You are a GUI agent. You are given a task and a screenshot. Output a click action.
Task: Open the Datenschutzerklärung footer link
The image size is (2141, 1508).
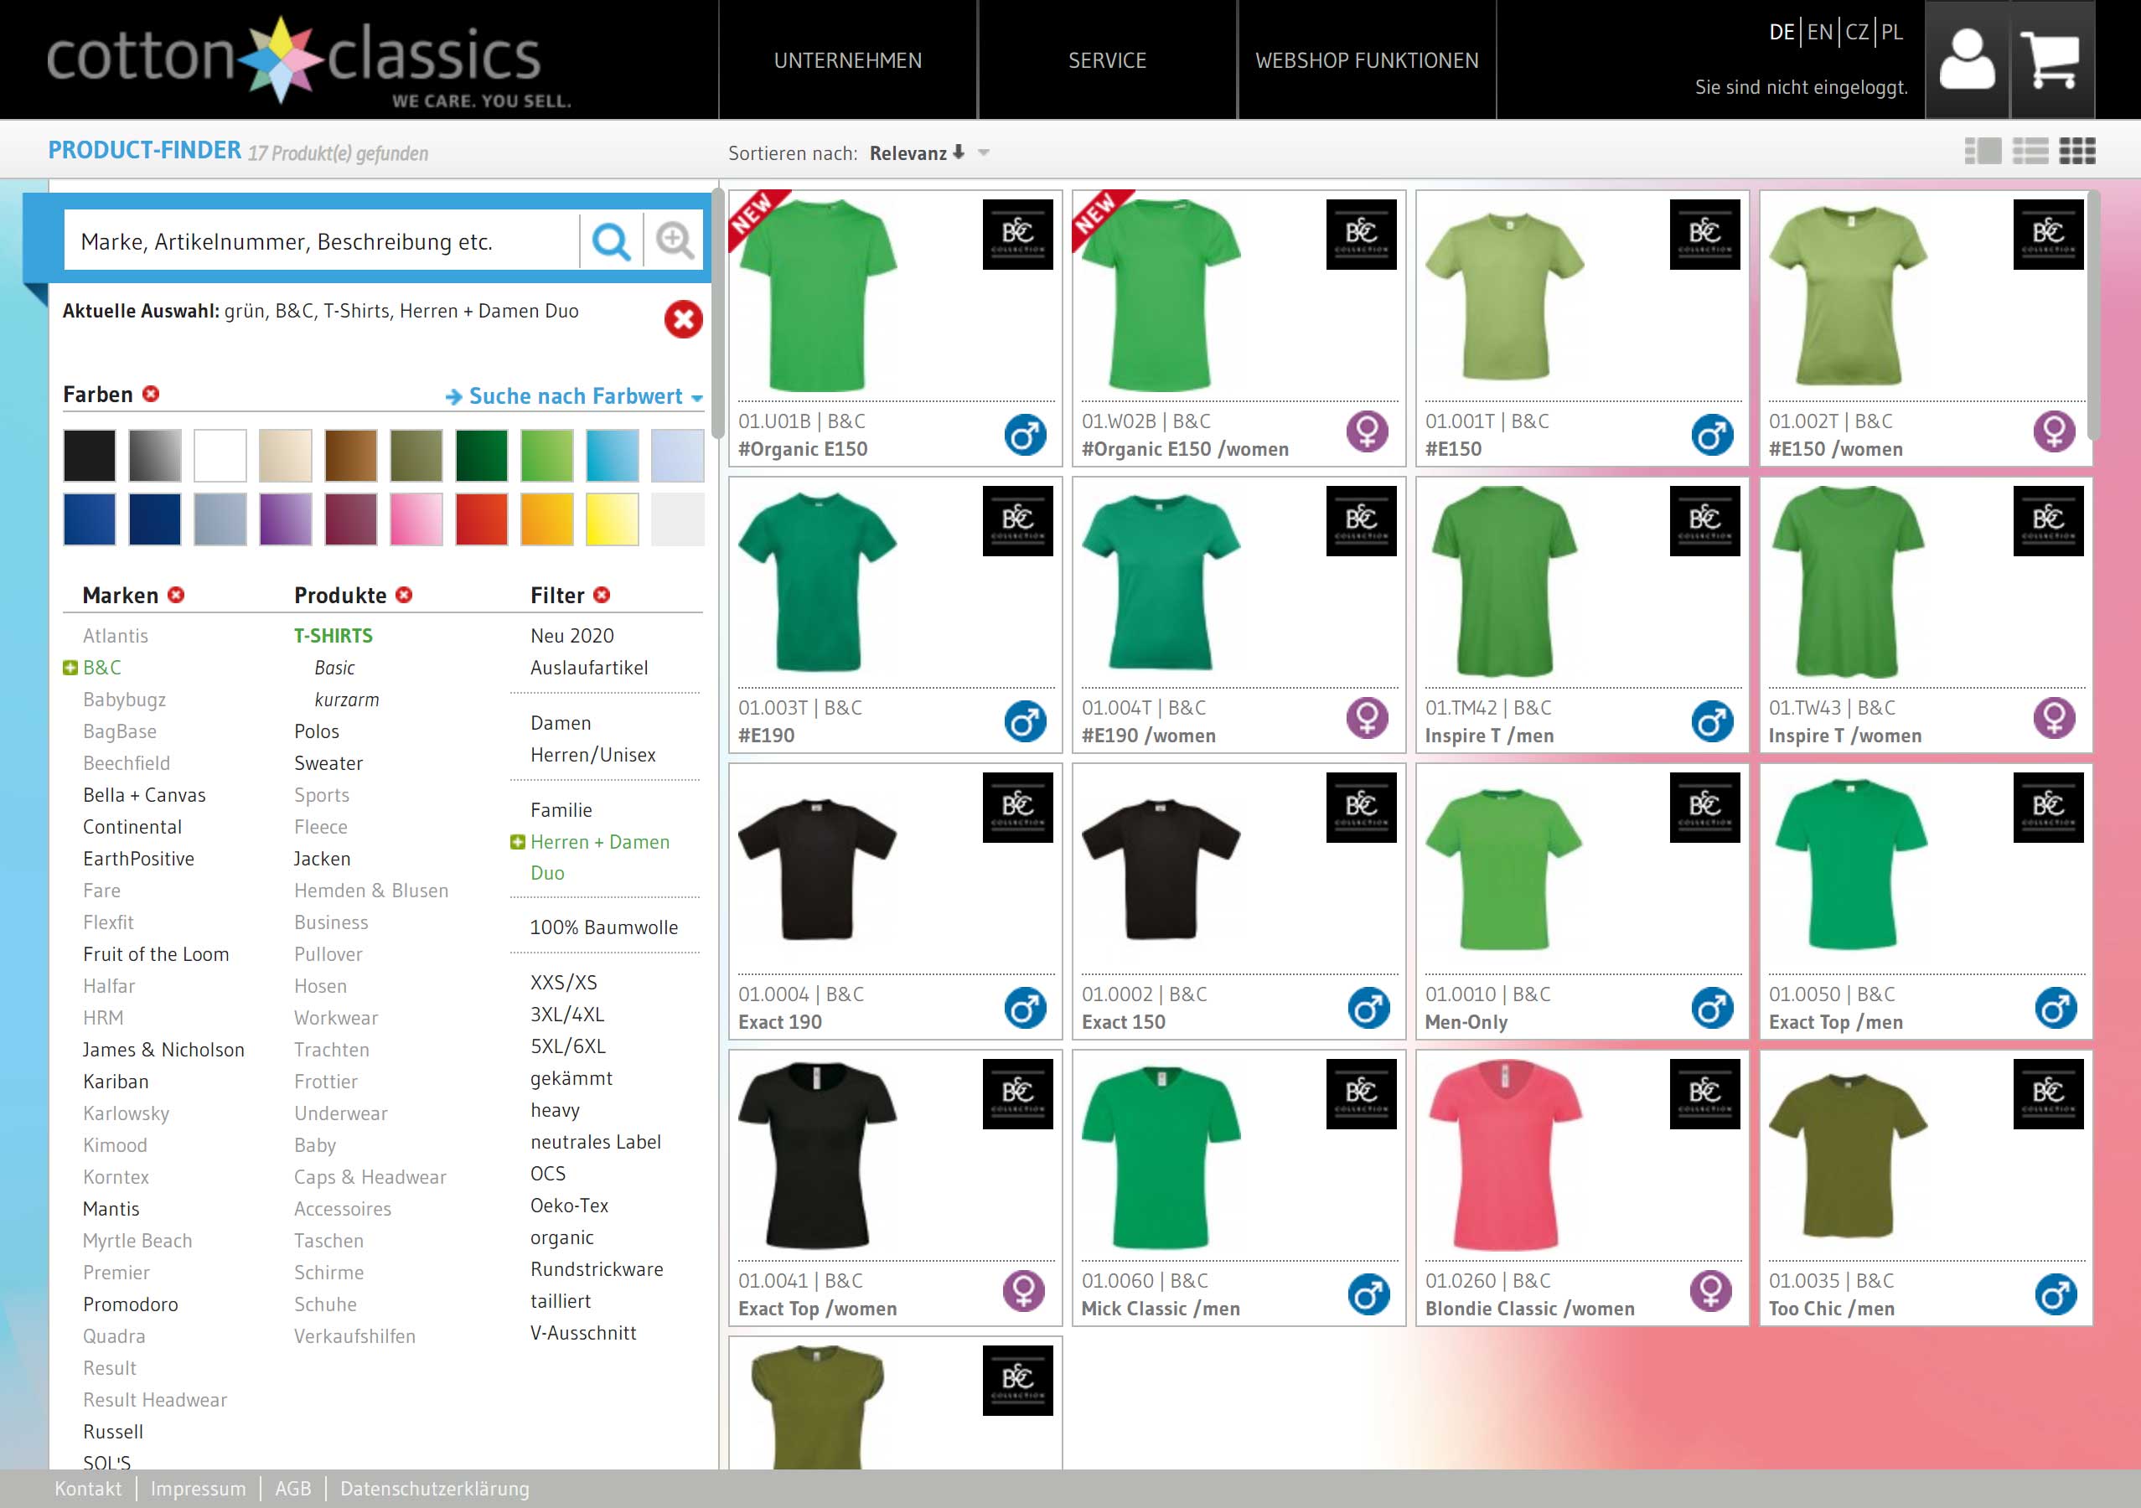click(x=435, y=1489)
